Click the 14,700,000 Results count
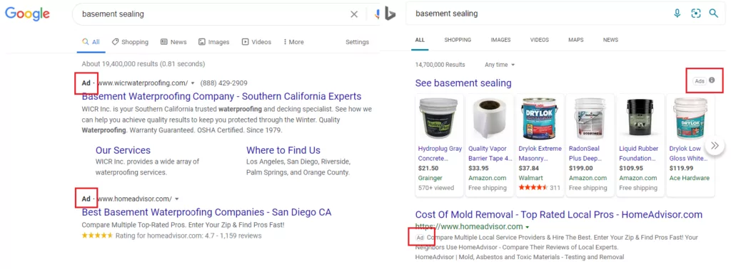Screen dimensions: 731x269 pos(440,65)
